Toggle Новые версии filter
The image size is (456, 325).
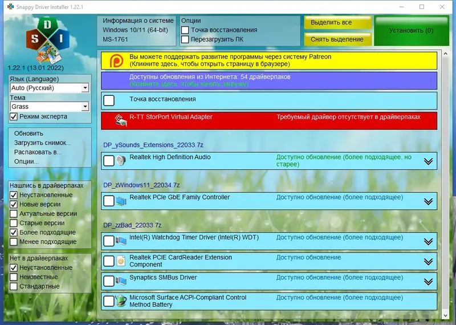click(13, 204)
